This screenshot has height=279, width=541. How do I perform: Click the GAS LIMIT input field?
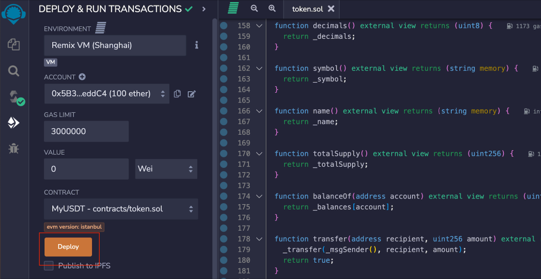(x=86, y=131)
